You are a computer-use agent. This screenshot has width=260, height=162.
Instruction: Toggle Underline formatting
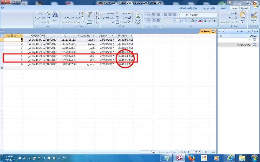[x=205, y=21]
